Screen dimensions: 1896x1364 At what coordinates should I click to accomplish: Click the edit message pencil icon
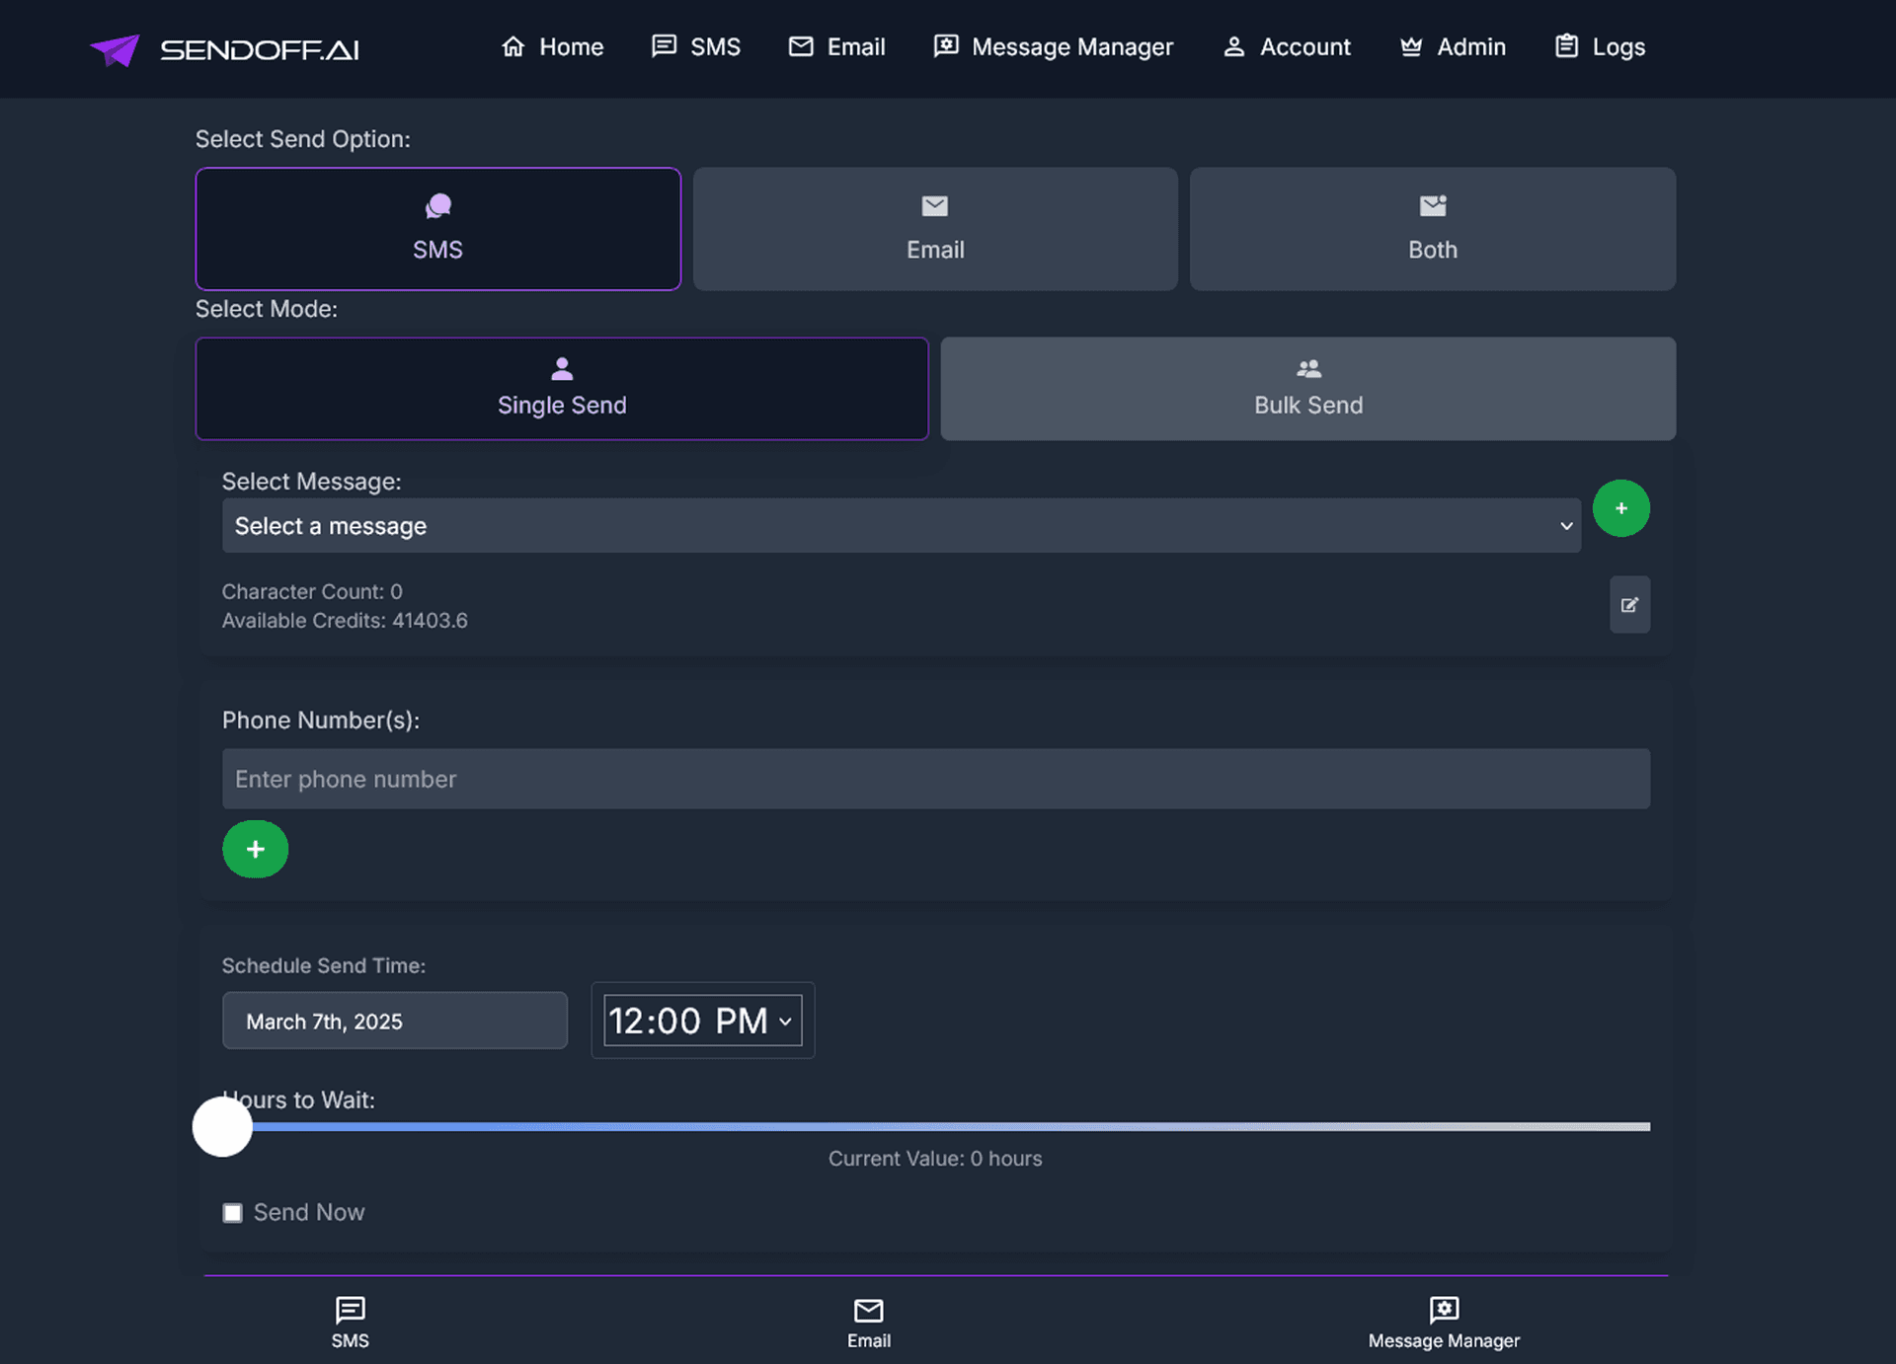[x=1629, y=605]
